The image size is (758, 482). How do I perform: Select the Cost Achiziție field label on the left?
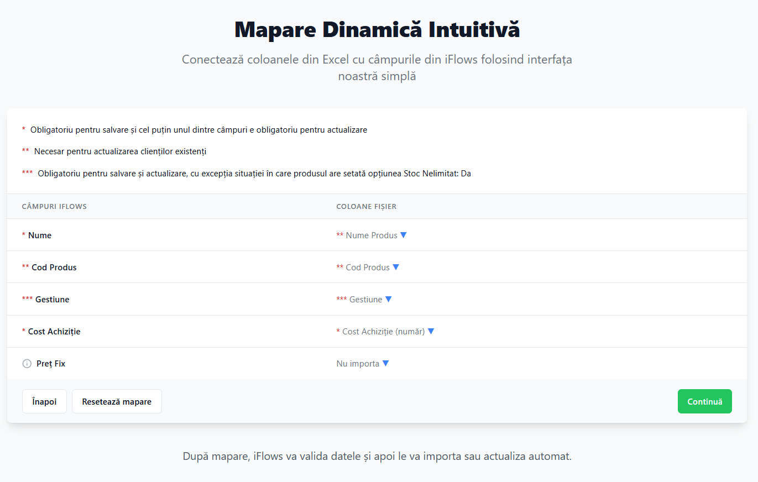[x=54, y=332]
